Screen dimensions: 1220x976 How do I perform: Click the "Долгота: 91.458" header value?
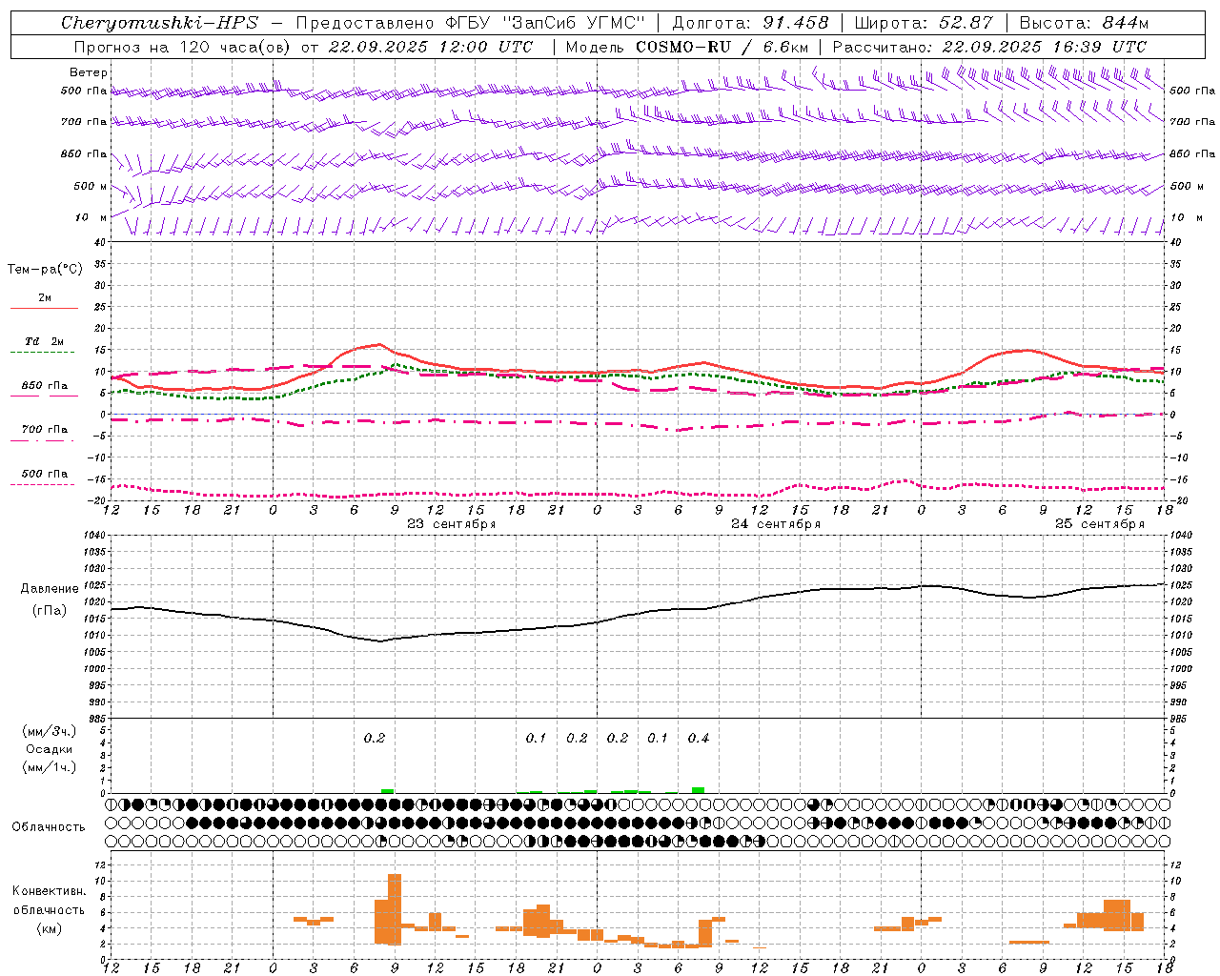coord(751,23)
